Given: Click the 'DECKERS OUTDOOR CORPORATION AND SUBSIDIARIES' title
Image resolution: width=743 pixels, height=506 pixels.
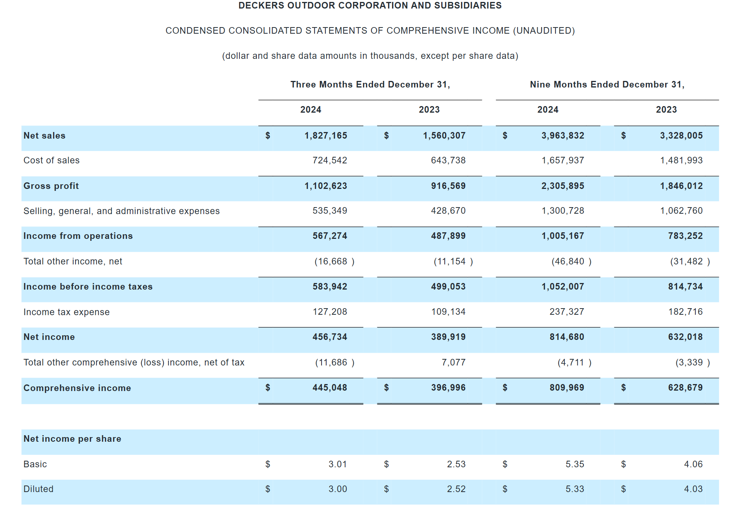Looking at the screenshot, I should click(370, 5).
